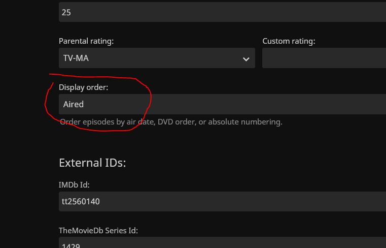This screenshot has width=386, height=248.
Task: Click the chevron arrow beside TV-MA
Action: pos(246,59)
